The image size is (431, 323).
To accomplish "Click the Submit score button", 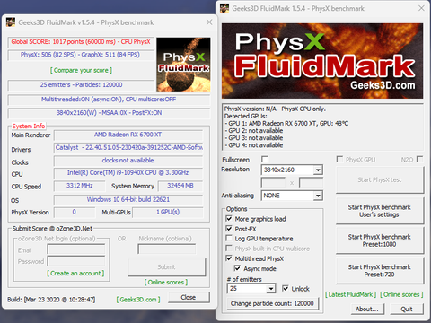I will tap(167, 267).
